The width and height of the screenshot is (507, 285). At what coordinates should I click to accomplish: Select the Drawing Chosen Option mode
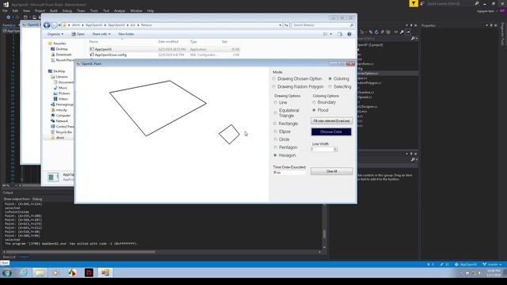(x=297, y=79)
